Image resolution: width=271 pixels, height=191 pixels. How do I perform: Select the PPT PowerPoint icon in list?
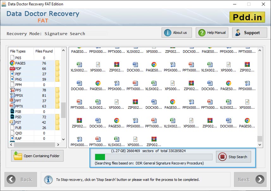12,101
